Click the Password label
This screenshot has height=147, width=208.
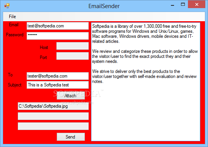coord(15,35)
